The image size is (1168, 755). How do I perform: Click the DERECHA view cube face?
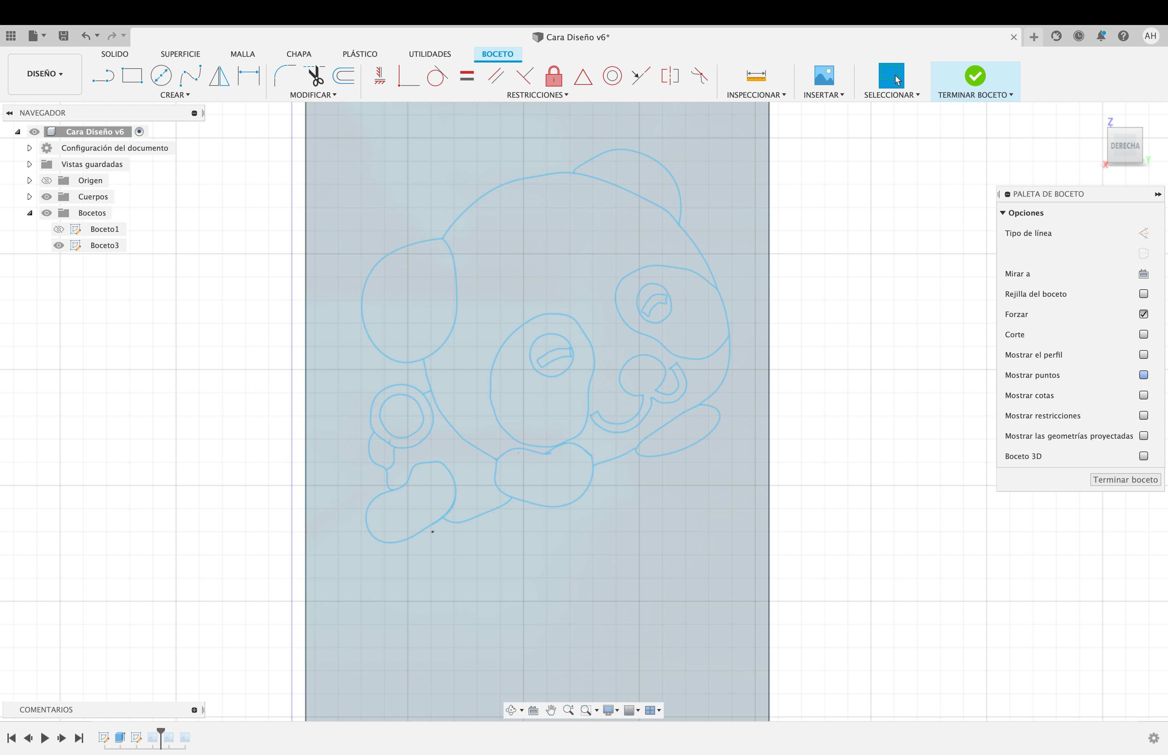point(1125,146)
